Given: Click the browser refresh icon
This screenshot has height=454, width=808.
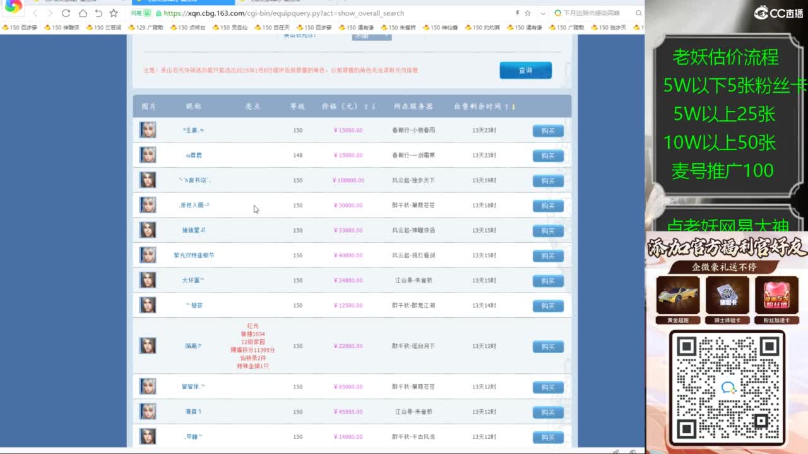Looking at the screenshot, I should click(66, 13).
